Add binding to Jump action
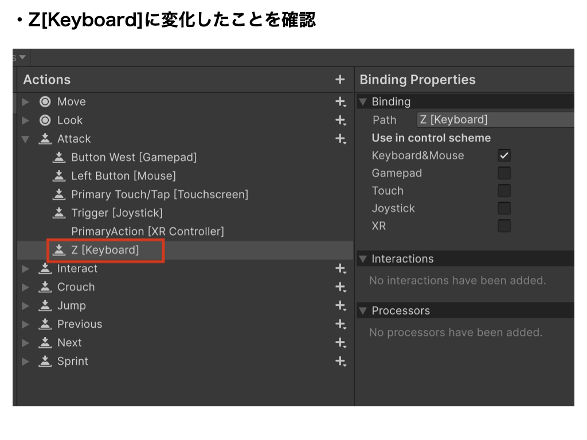The image size is (587, 440). click(341, 306)
